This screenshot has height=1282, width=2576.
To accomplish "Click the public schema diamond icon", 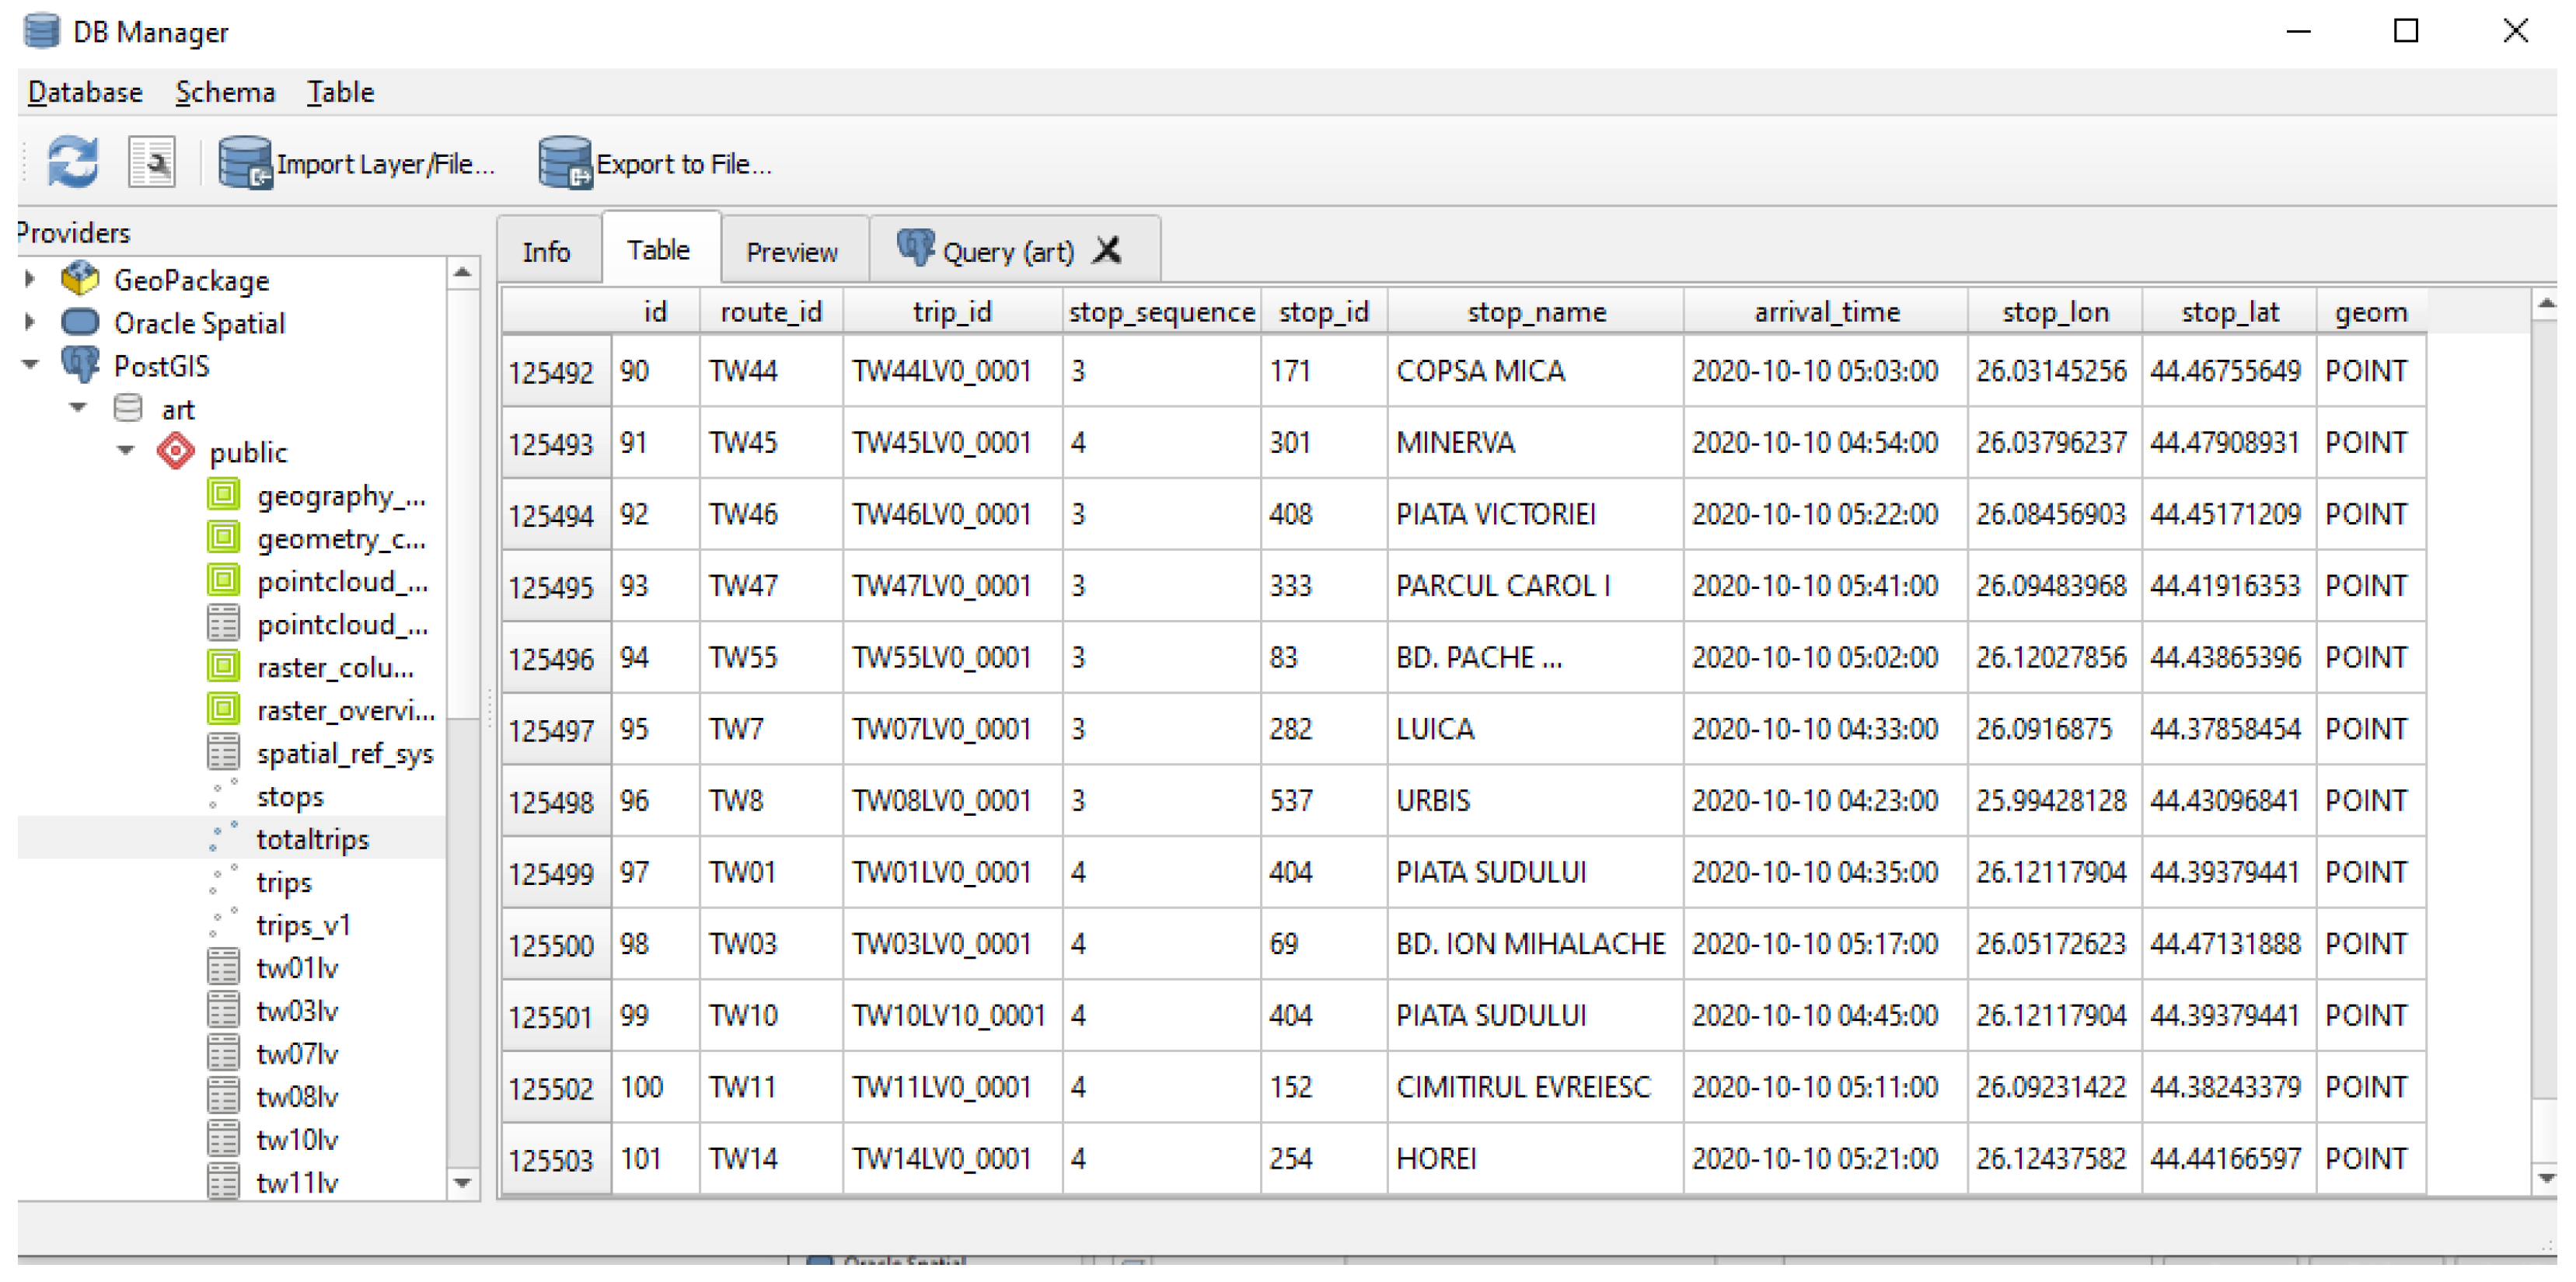I will coord(175,451).
